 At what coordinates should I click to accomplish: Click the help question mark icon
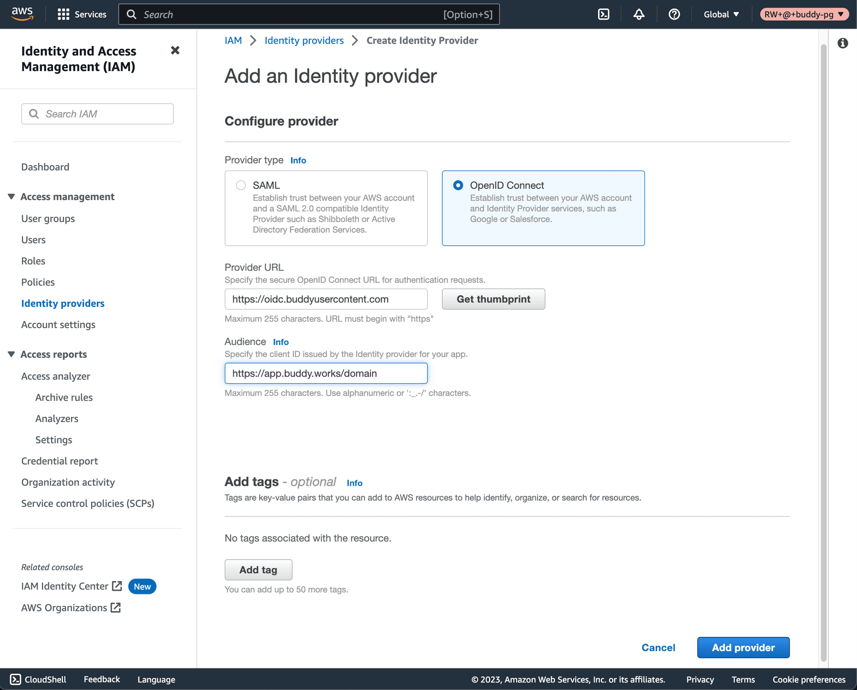click(x=673, y=14)
